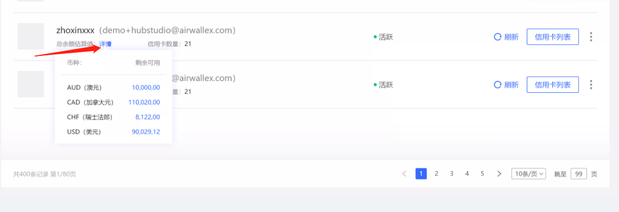The height and width of the screenshot is (212, 619).
Task: Open three-dot menu for zhoxinxxx account
Action: (x=591, y=37)
